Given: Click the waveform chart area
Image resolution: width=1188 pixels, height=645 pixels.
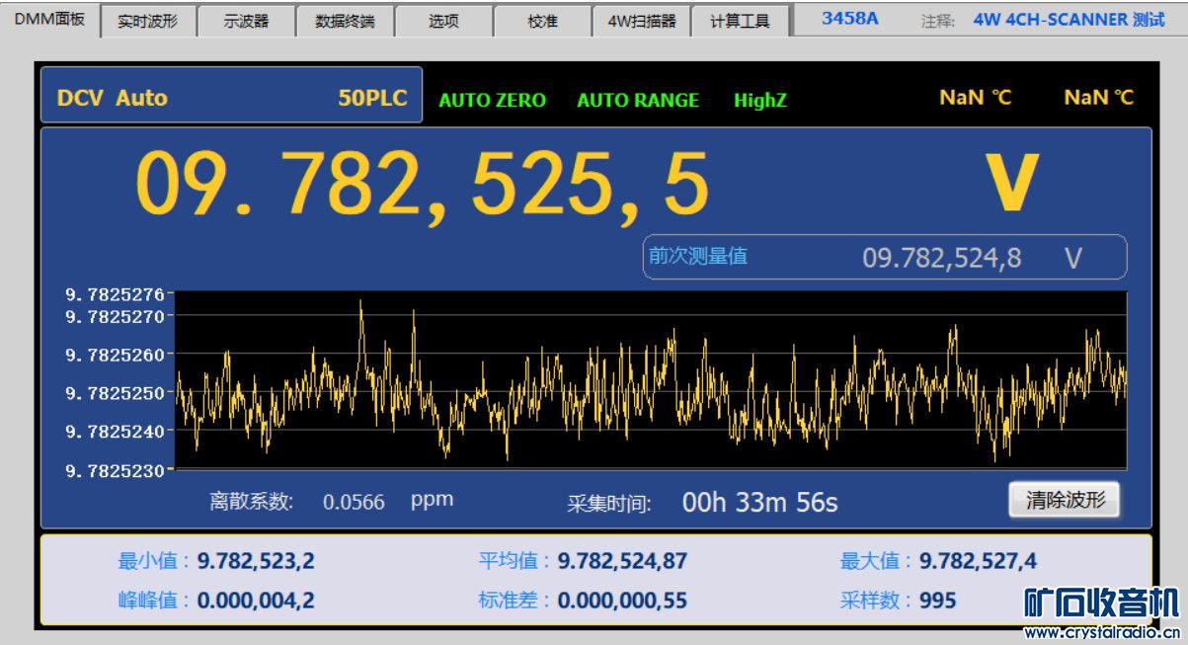Looking at the screenshot, I should point(651,379).
